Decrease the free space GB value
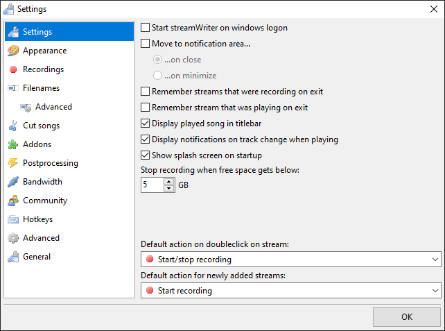 [x=169, y=188]
